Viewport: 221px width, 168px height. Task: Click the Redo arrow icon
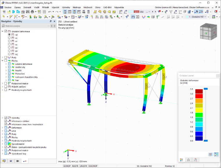coord(57,12)
